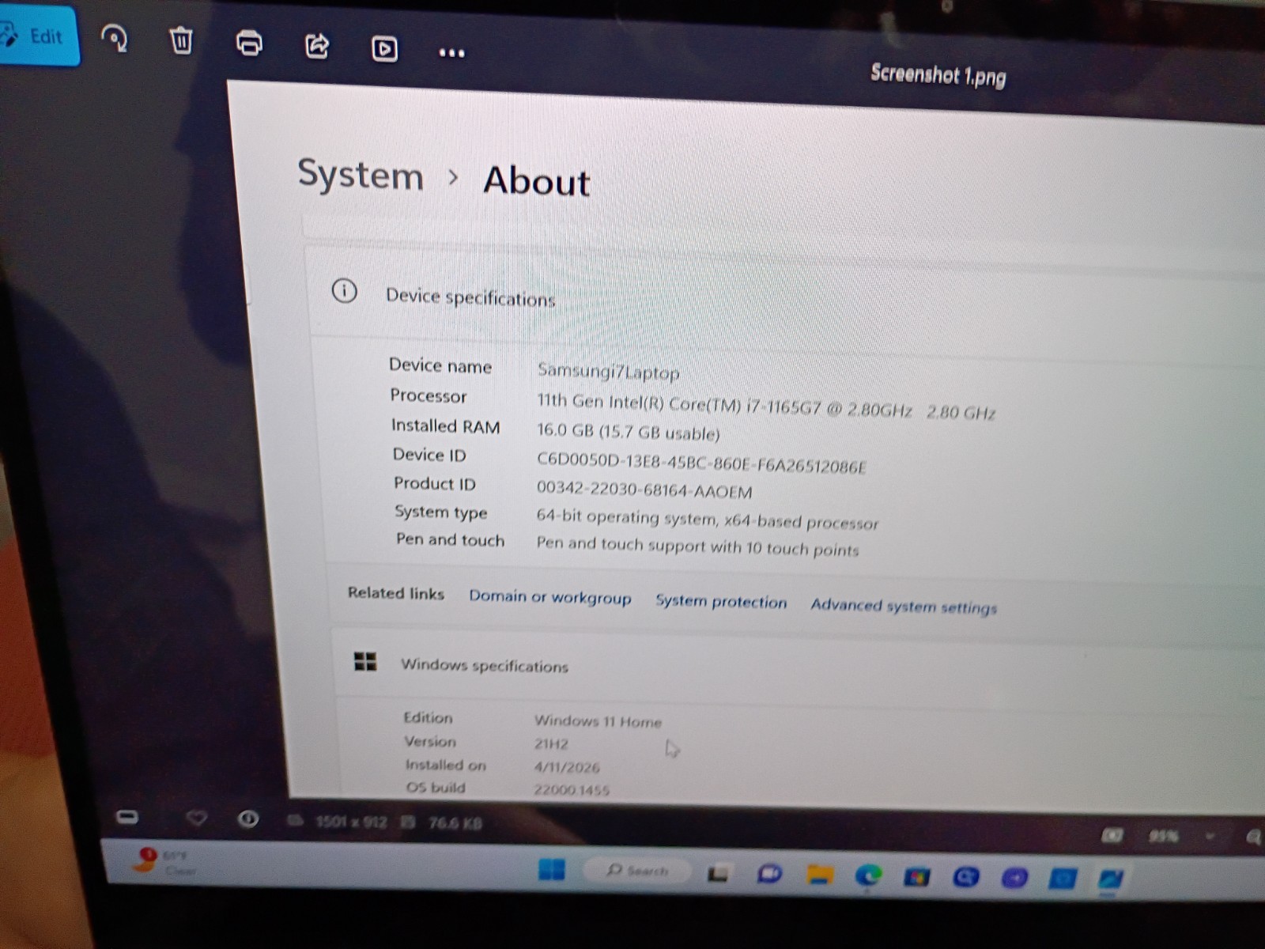1265x949 pixels.
Task: Rotate the image with the rotate icon
Action: (x=115, y=37)
